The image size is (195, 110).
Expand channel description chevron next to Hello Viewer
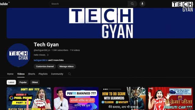click(x=48, y=55)
